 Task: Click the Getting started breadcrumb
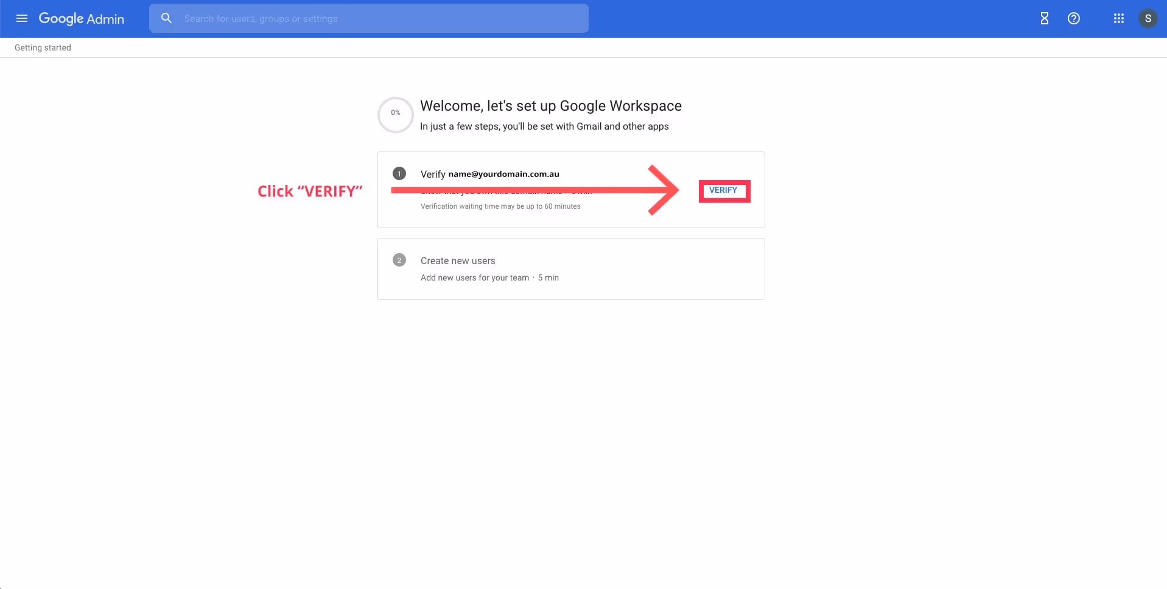pyautogui.click(x=43, y=47)
